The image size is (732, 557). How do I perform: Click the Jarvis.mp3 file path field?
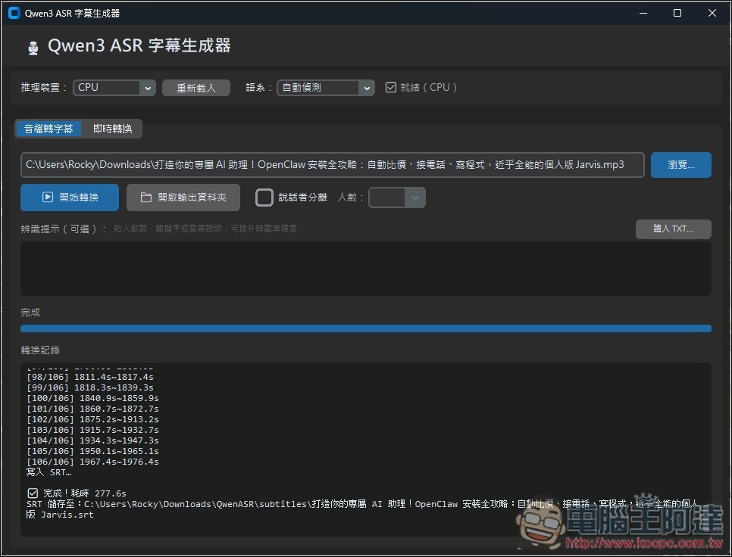point(333,164)
